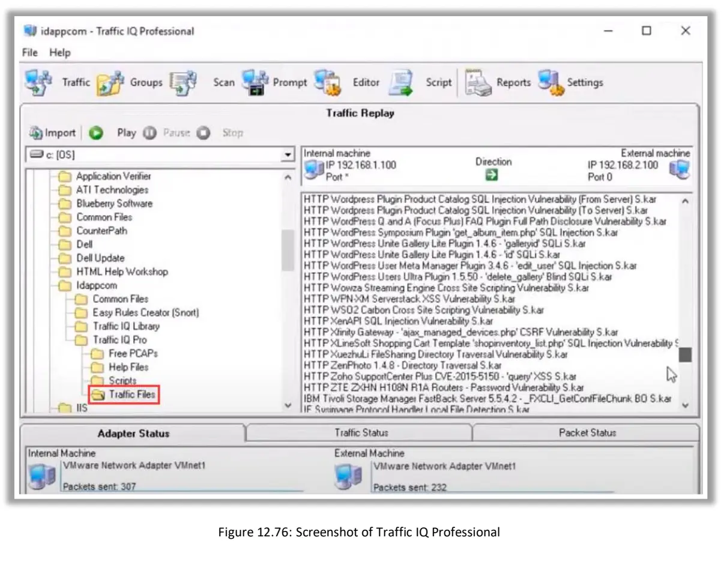
Task: Select HTTP ZTE ZXHN H108N Routers Password file
Action: click(x=444, y=388)
